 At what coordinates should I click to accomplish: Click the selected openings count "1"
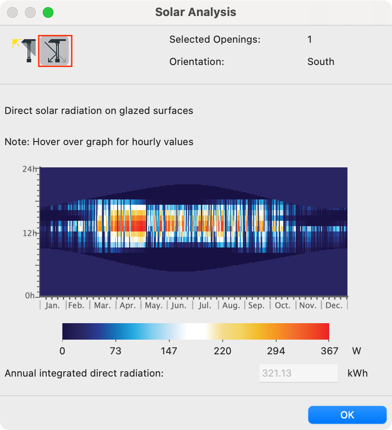point(310,40)
